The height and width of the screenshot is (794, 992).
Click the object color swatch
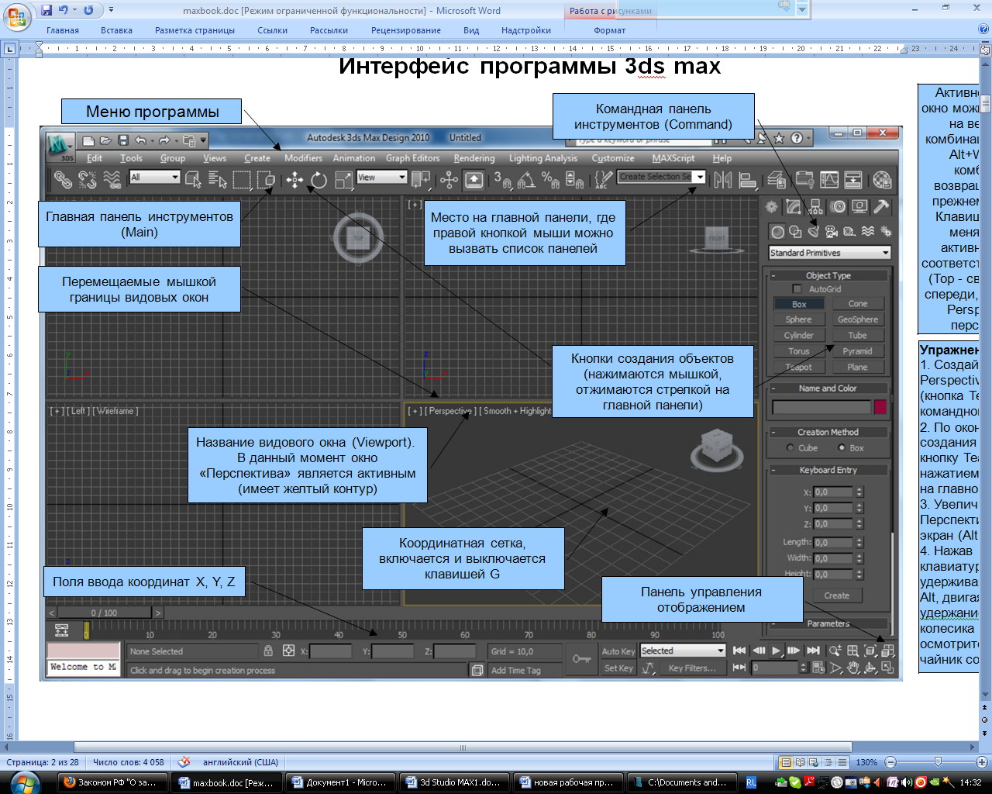pos(880,407)
